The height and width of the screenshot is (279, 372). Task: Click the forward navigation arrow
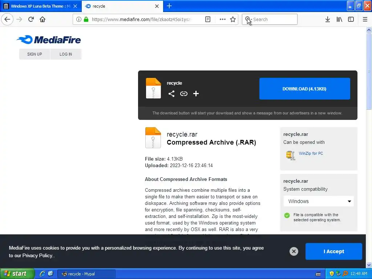(x=20, y=19)
